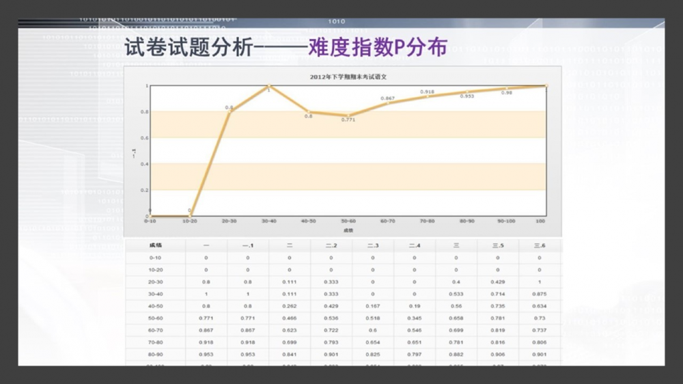Screen dimensions: 683x384
Task: Click the 三.6 column header
Action: point(540,245)
